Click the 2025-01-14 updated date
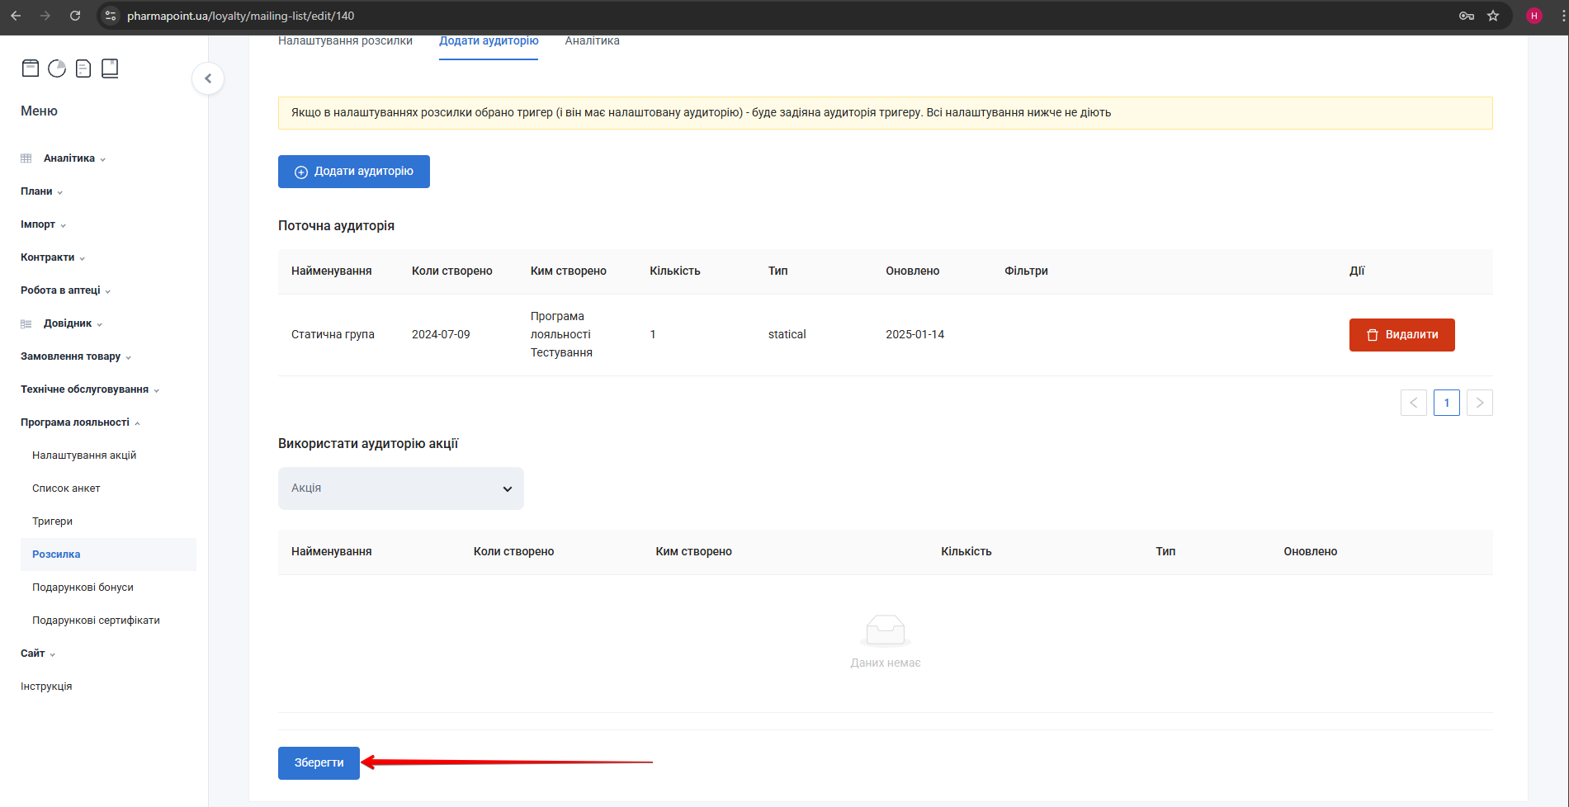Screen dimensions: 1569x807 pyautogui.click(x=914, y=335)
